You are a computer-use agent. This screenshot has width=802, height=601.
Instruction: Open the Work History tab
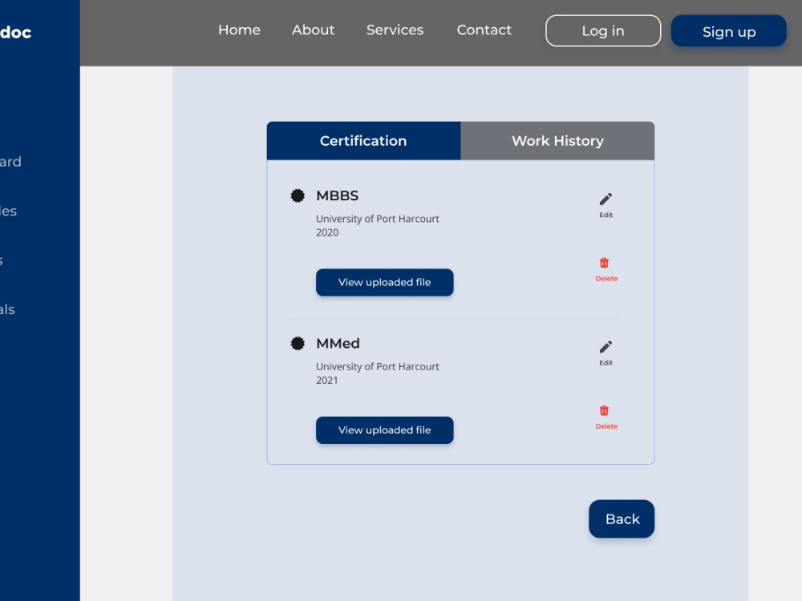[x=557, y=140]
